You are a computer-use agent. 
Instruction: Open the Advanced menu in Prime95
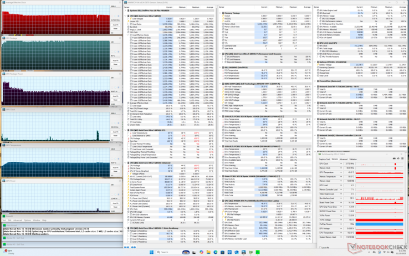(x=18, y=220)
